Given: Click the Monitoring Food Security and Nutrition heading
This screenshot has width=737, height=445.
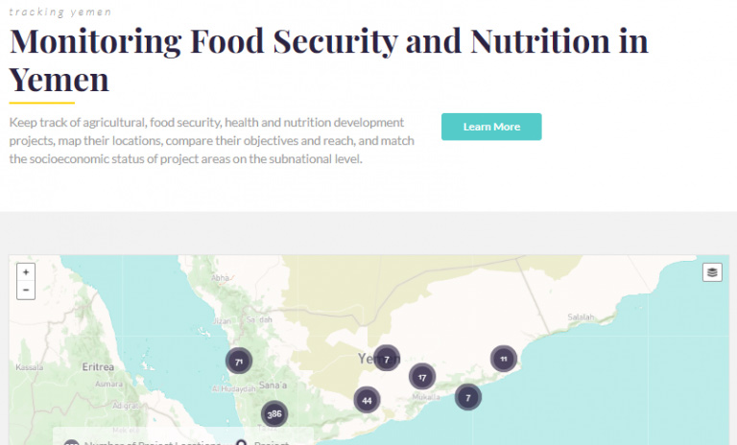Looking at the screenshot, I should point(328,59).
